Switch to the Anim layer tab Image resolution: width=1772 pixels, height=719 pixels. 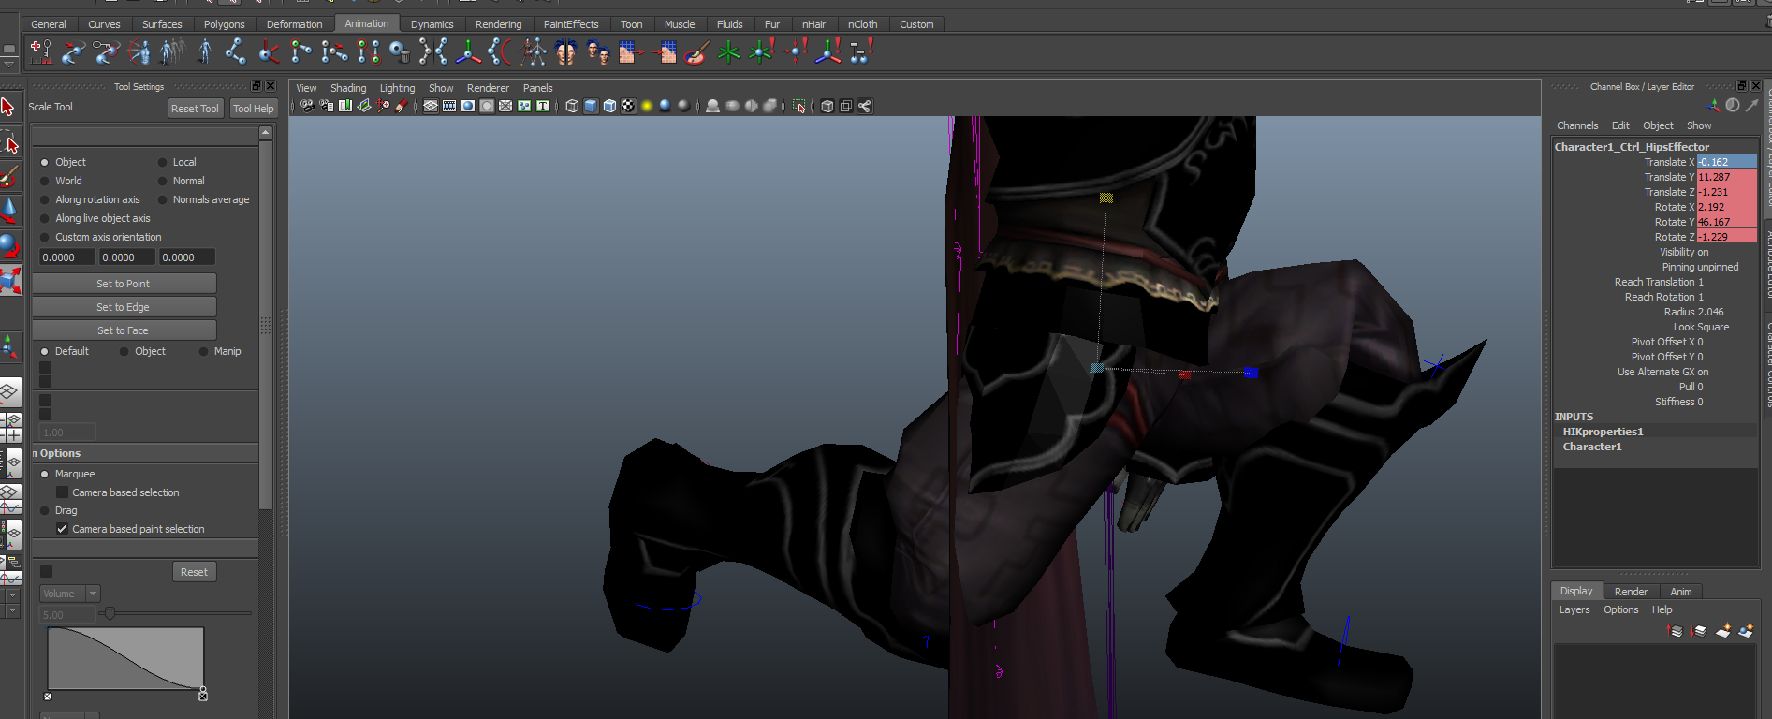(x=1681, y=592)
